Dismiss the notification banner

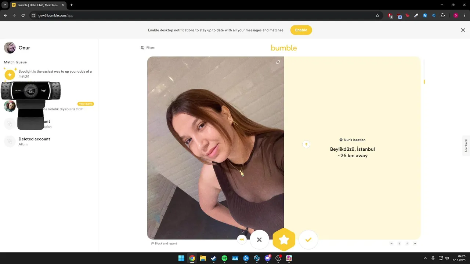pyautogui.click(x=463, y=30)
